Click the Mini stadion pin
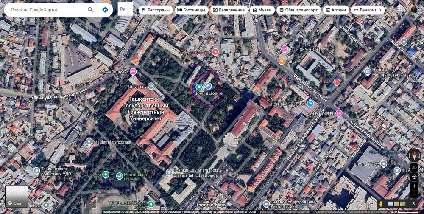The width and height of the screenshot is (424, 214). click(119, 176)
